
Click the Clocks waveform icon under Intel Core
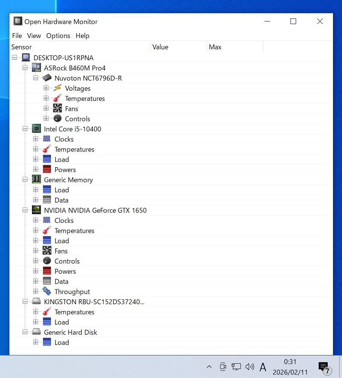click(47, 139)
